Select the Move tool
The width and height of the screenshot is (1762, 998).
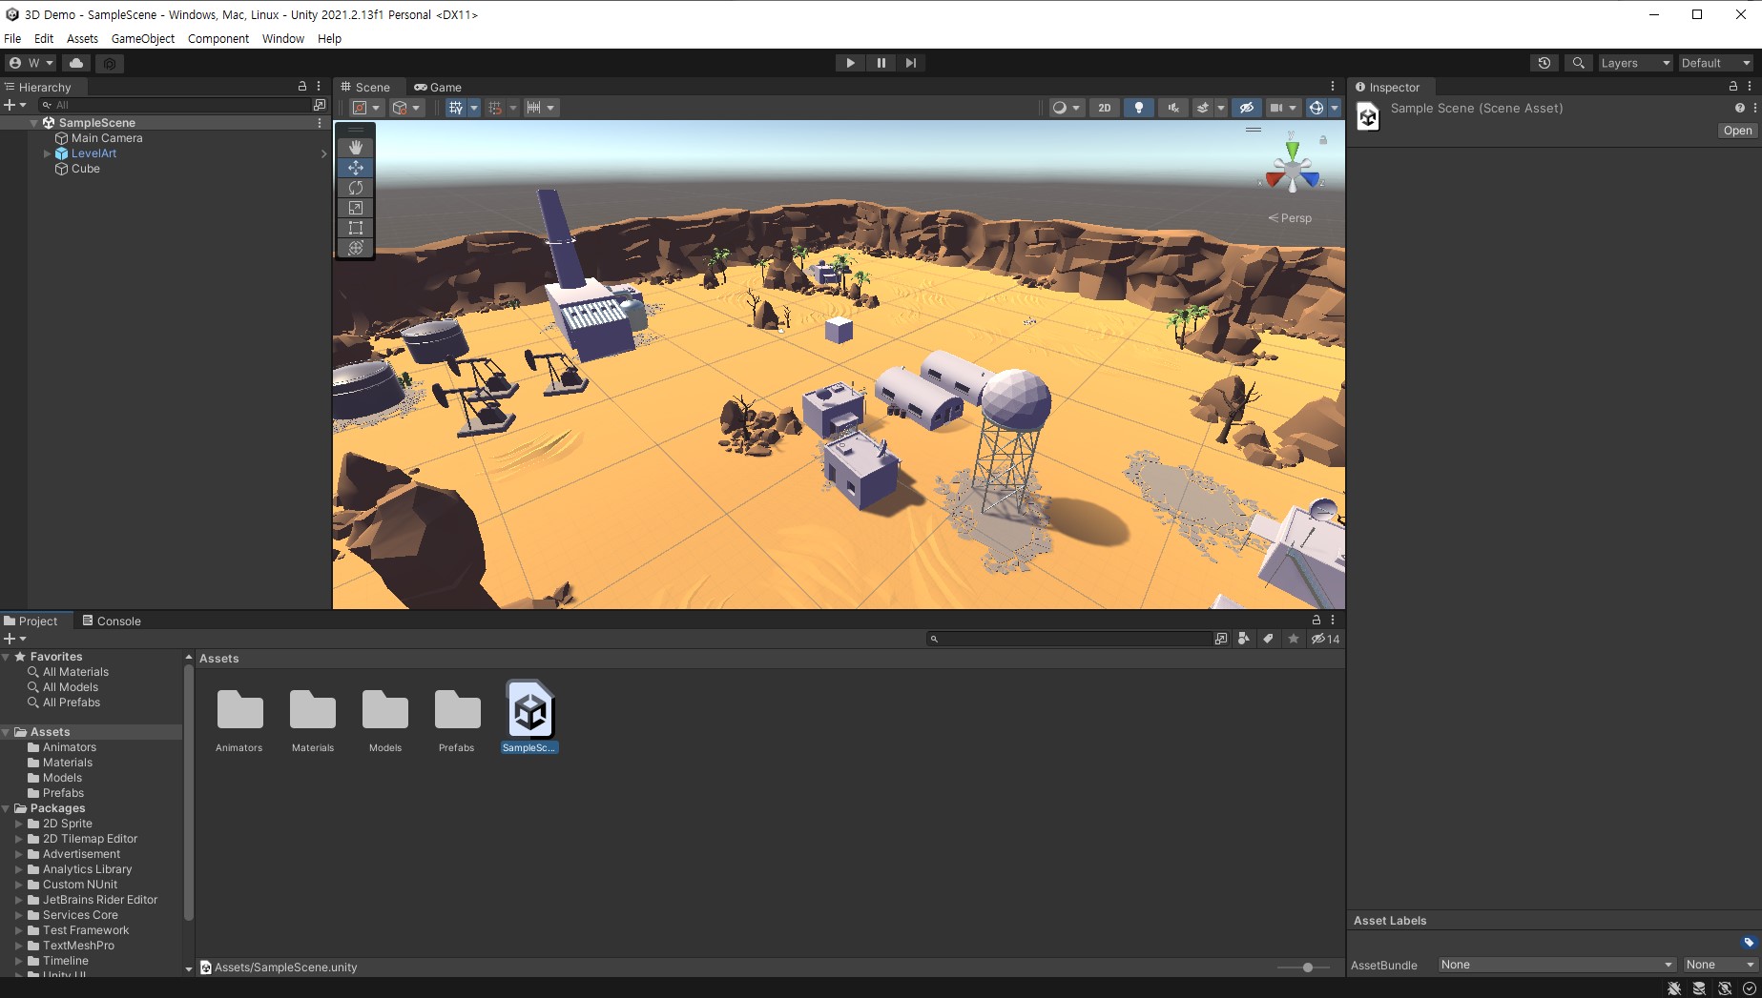click(356, 167)
